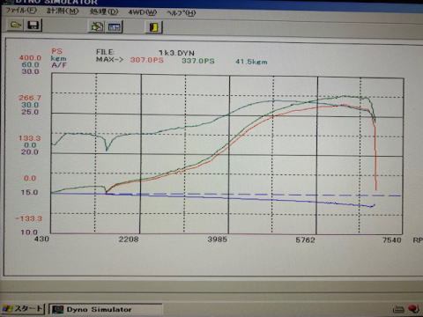
Task: Click the red PS legend label
Action: 56,51
